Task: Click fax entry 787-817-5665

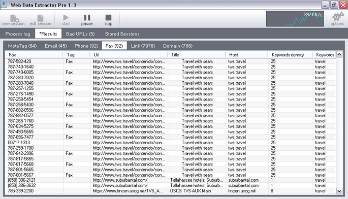Action: point(21,159)
